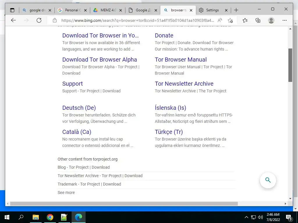The image size is (298, 223).
Task: Click horizontal scrollbar right arrow
Action: 285,204
